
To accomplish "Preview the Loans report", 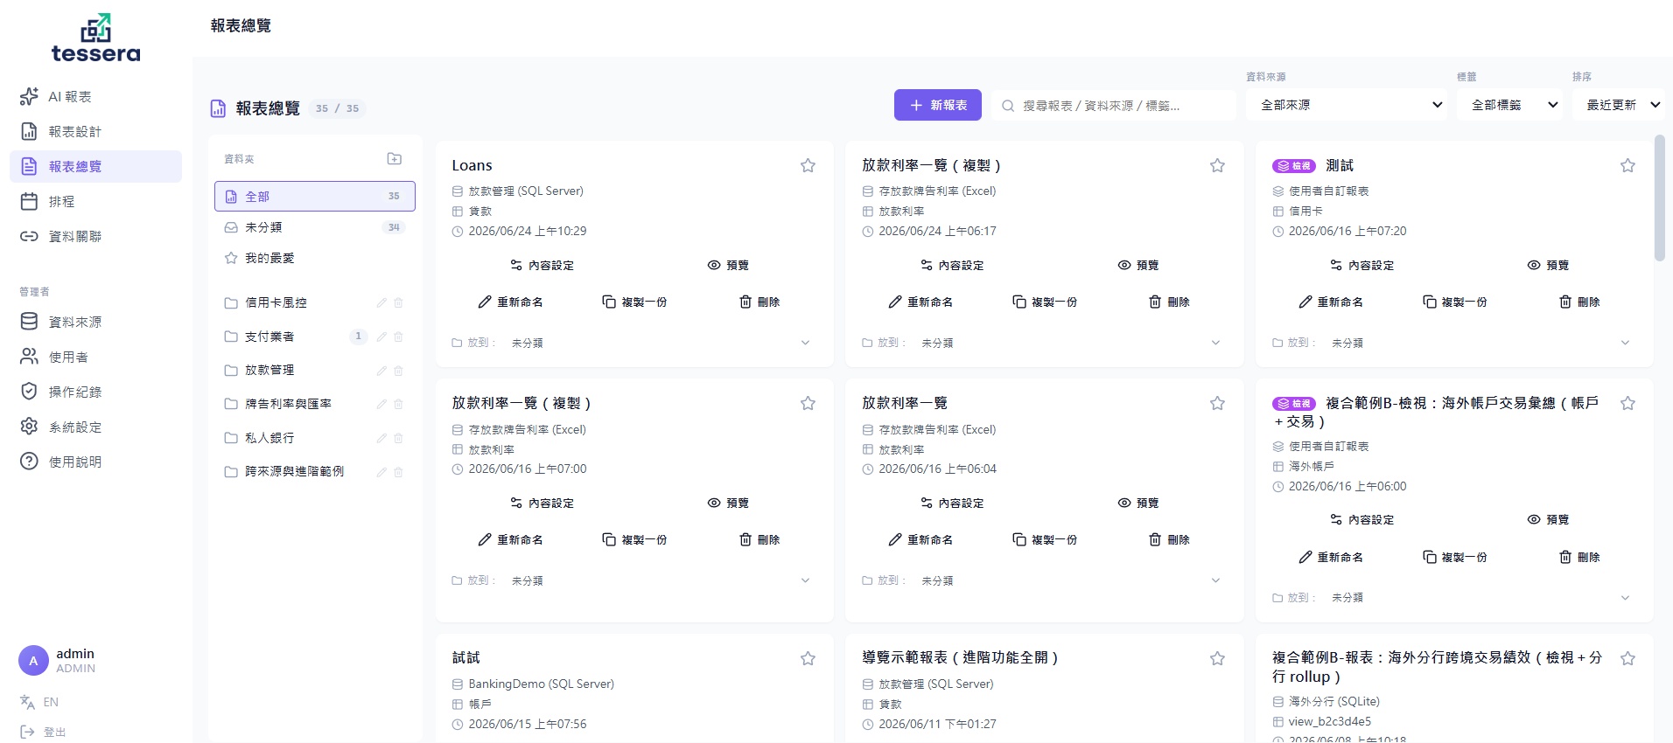I will coord(728,265).
